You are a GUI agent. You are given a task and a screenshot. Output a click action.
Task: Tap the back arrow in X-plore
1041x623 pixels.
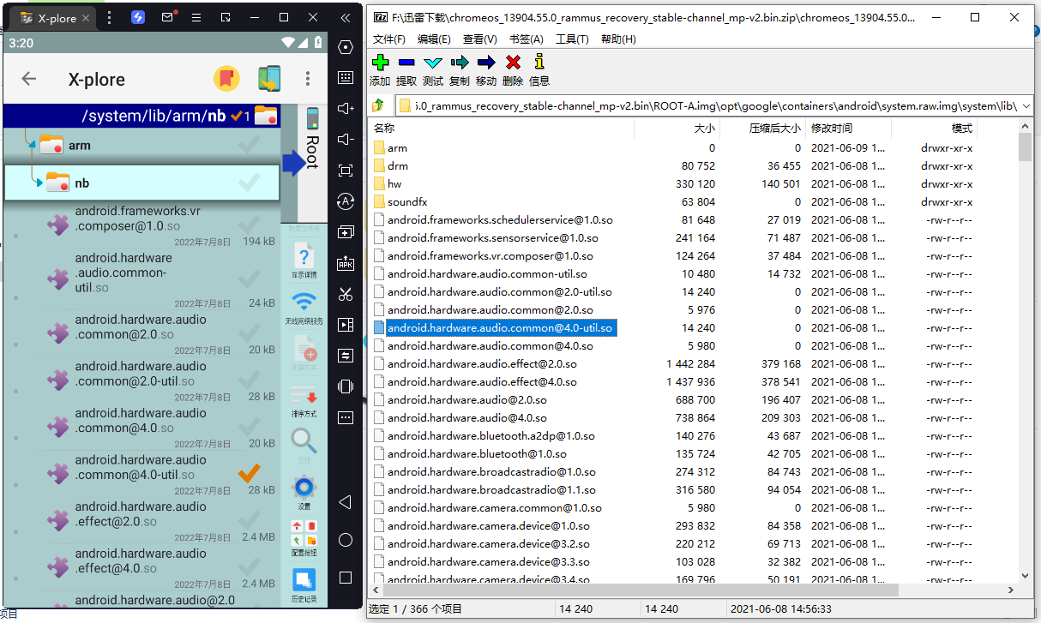point(29,79)
